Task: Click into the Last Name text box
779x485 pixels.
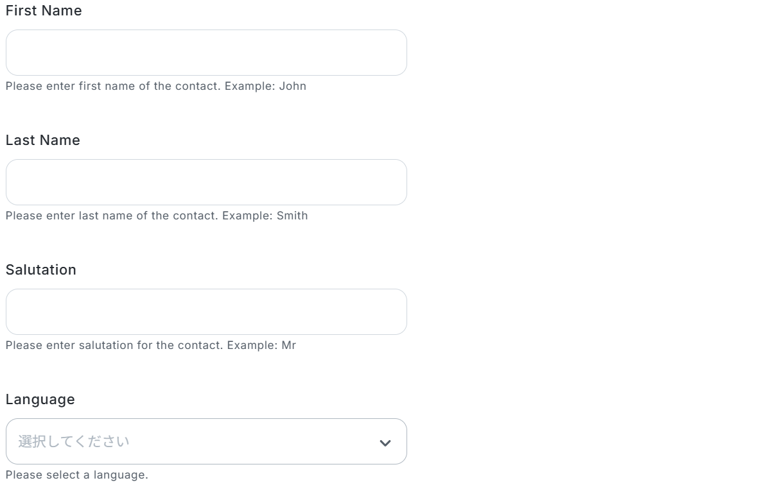Action: (206, 182)
